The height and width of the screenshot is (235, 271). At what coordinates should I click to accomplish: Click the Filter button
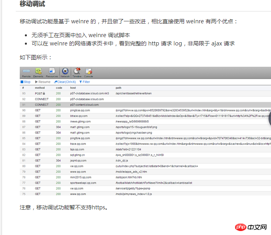pyautogui.click(x=85, y=82)
